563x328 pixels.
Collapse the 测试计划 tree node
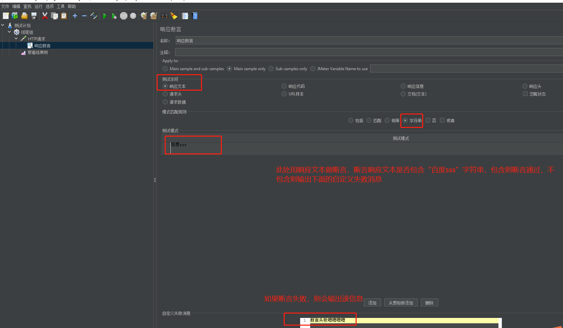[3, 25]
